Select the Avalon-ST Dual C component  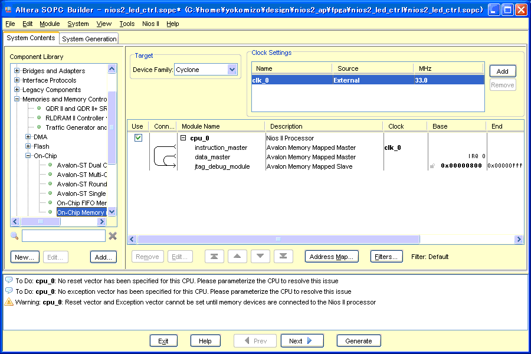(x=81, y=165)
